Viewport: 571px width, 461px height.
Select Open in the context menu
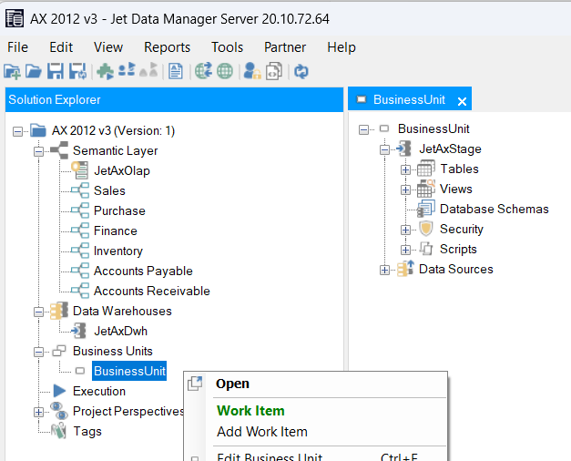point(233,384)
